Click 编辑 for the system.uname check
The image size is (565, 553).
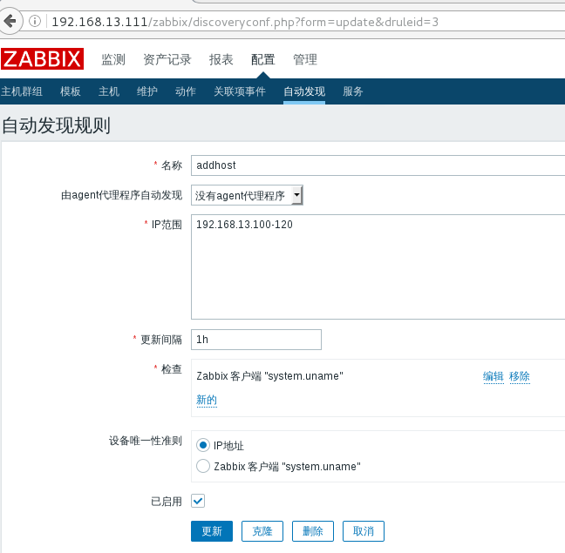click(494, 376)
